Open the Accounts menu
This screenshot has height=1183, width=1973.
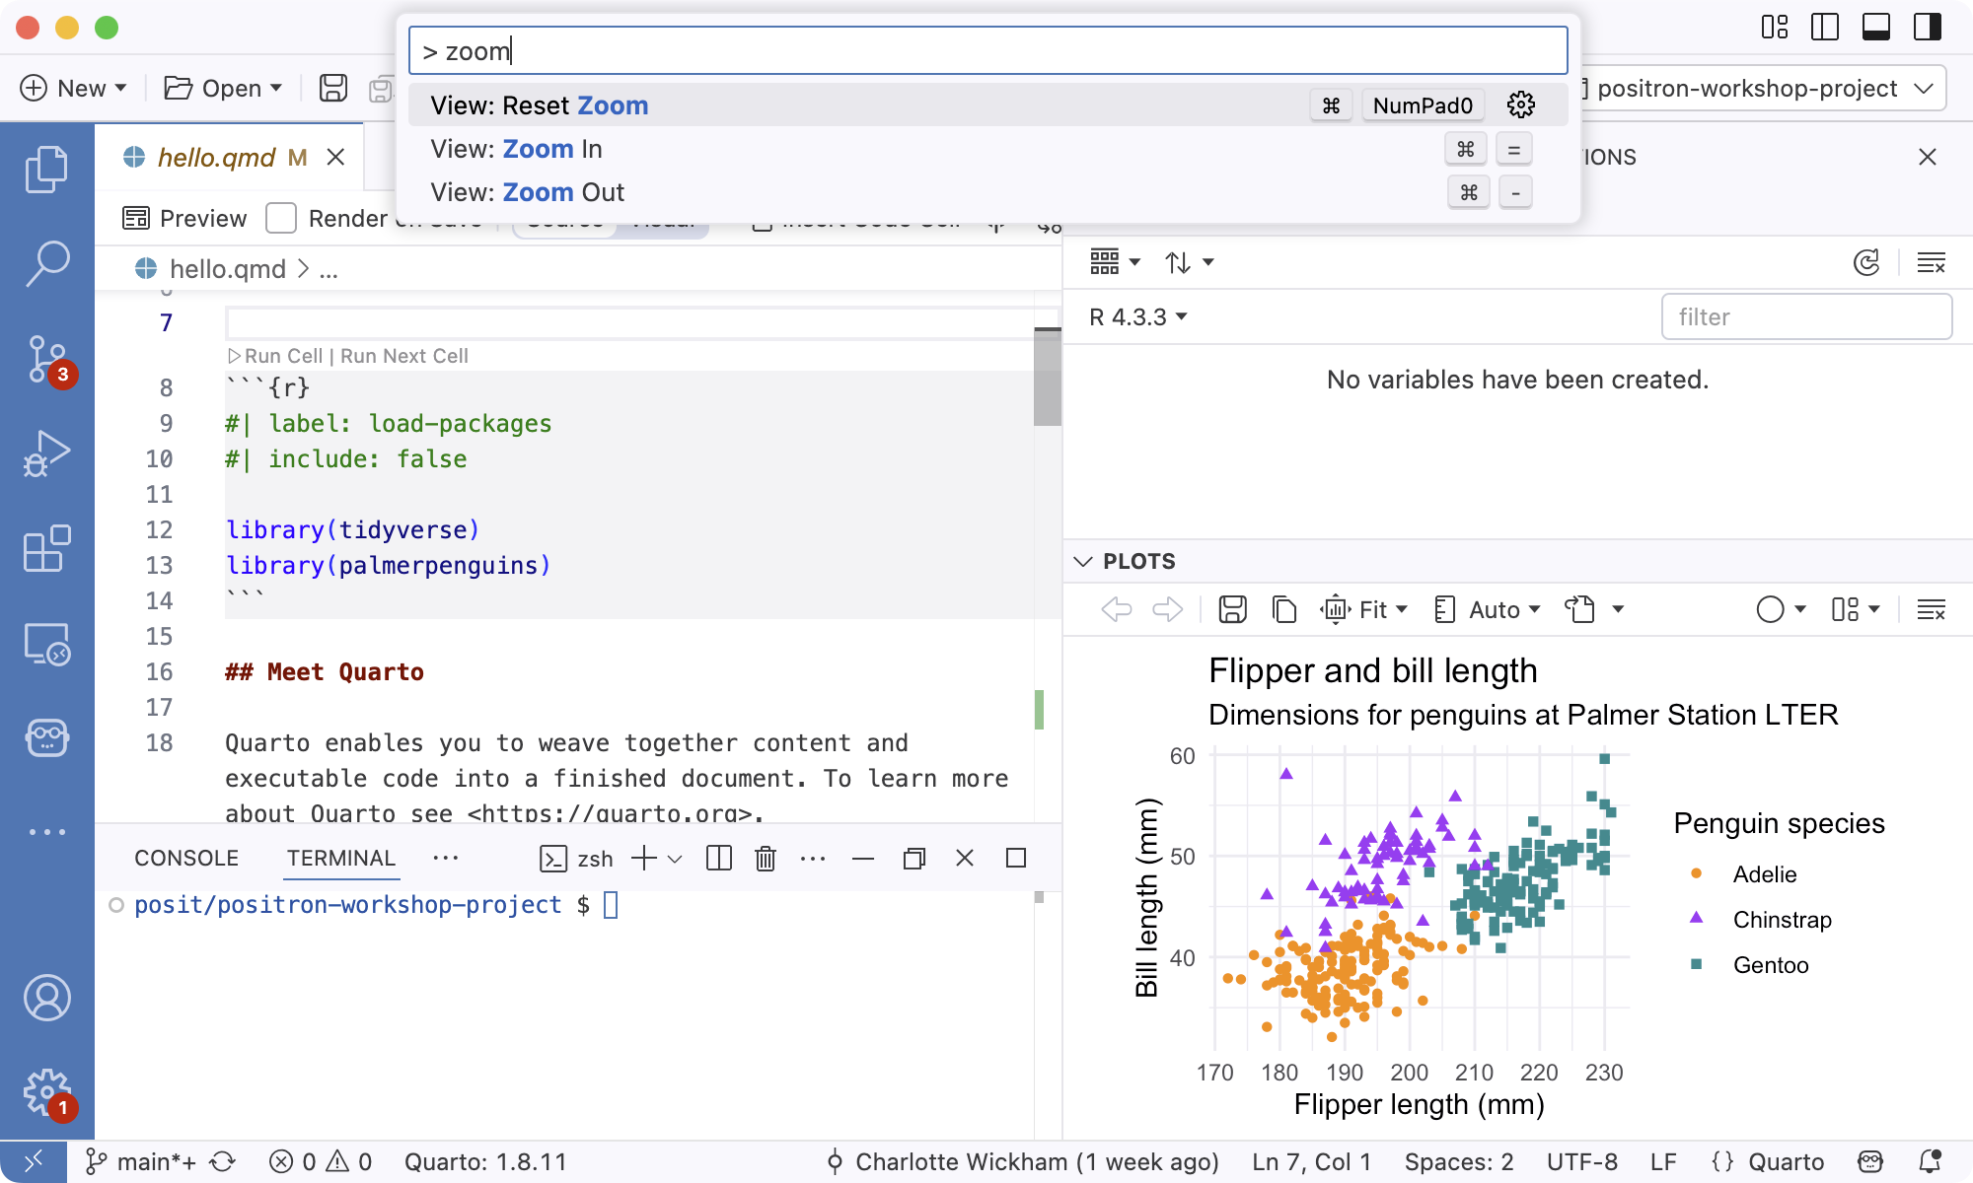point(46,998)
